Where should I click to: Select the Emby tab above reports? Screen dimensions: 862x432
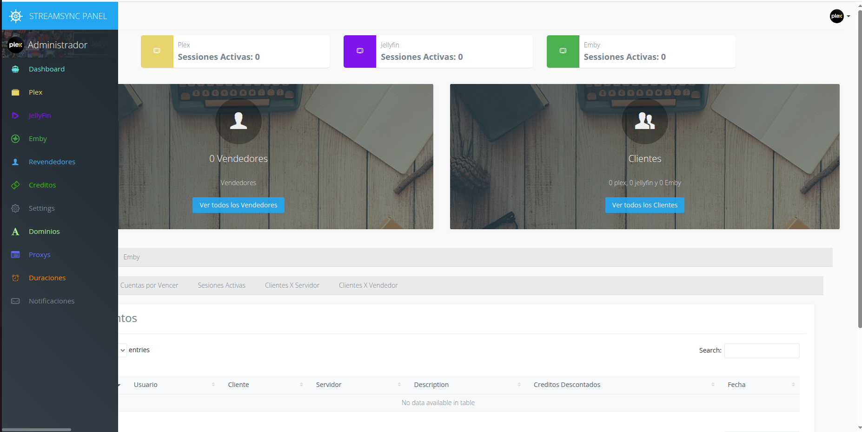pos(132,257)
